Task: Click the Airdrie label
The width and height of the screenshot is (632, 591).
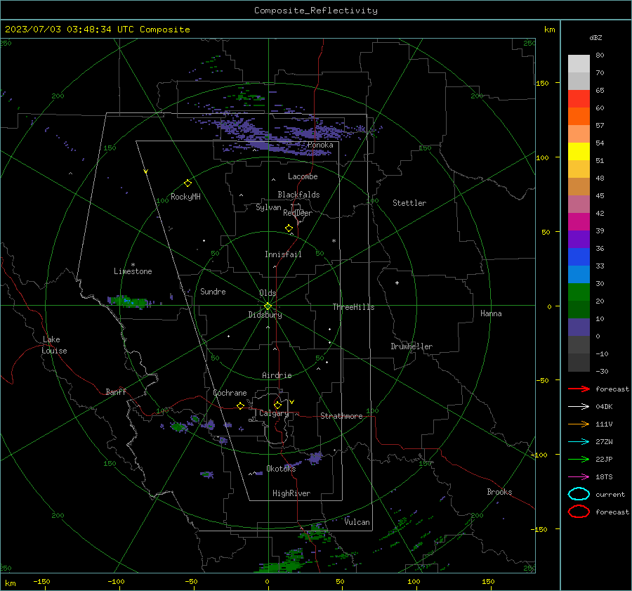Action: pyautogui.click(x=277, y=375)
